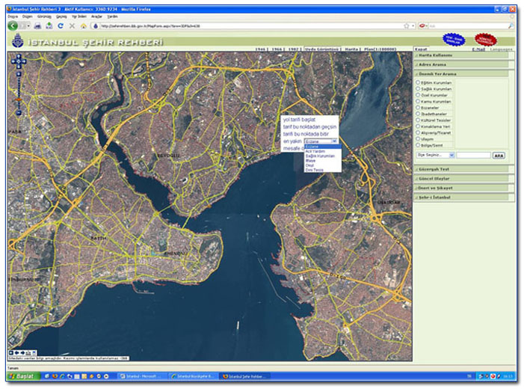Click the Home icon in browser toolbar
Screen dimensions: 524x389
click(84, 25)
